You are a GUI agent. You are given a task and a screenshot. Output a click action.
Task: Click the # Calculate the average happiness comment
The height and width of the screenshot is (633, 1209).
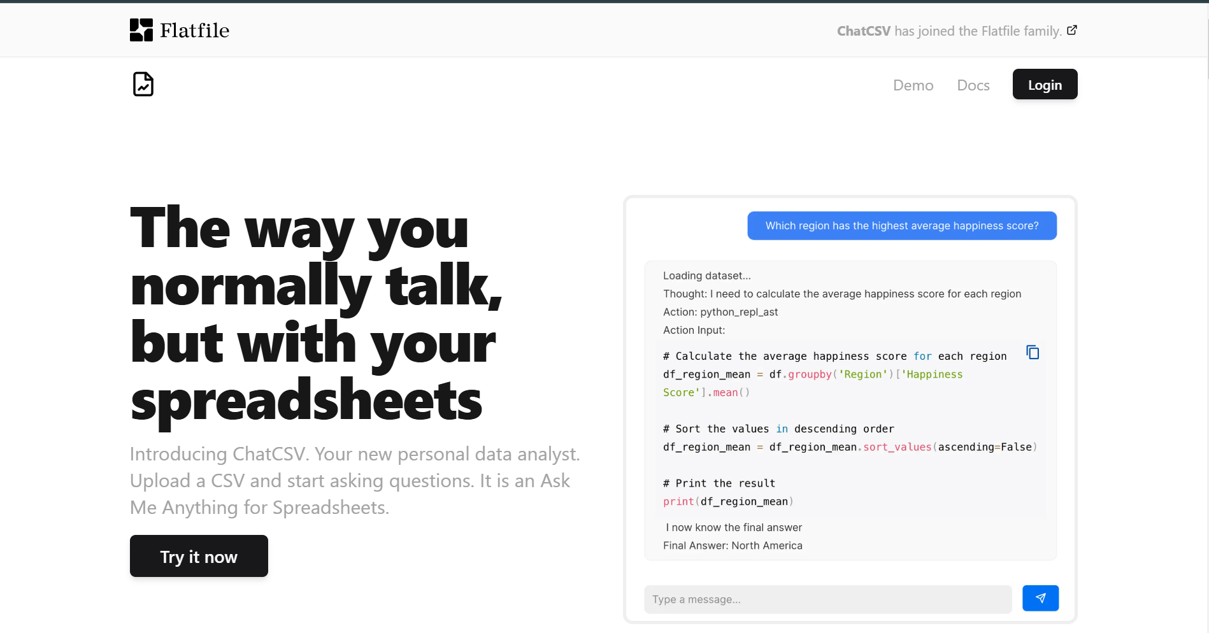click(x=834, y=357)
